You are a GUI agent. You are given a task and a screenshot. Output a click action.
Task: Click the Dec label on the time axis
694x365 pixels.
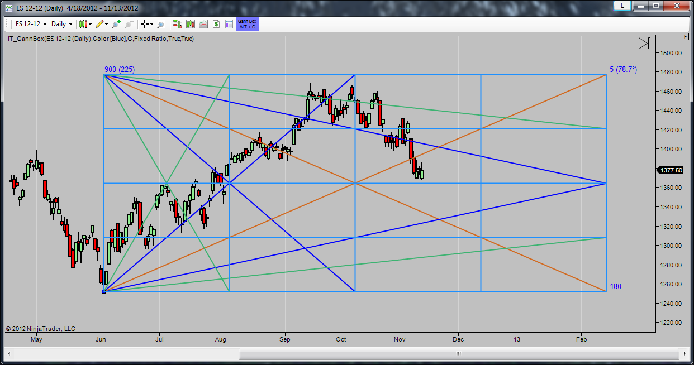click(x=458, y=339)
